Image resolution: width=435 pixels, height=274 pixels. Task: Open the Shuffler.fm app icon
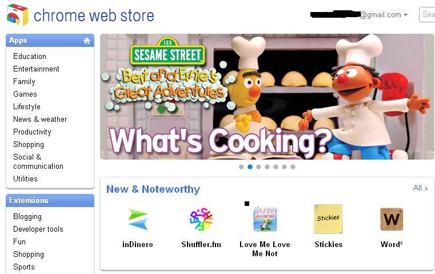tap(201, 219)
